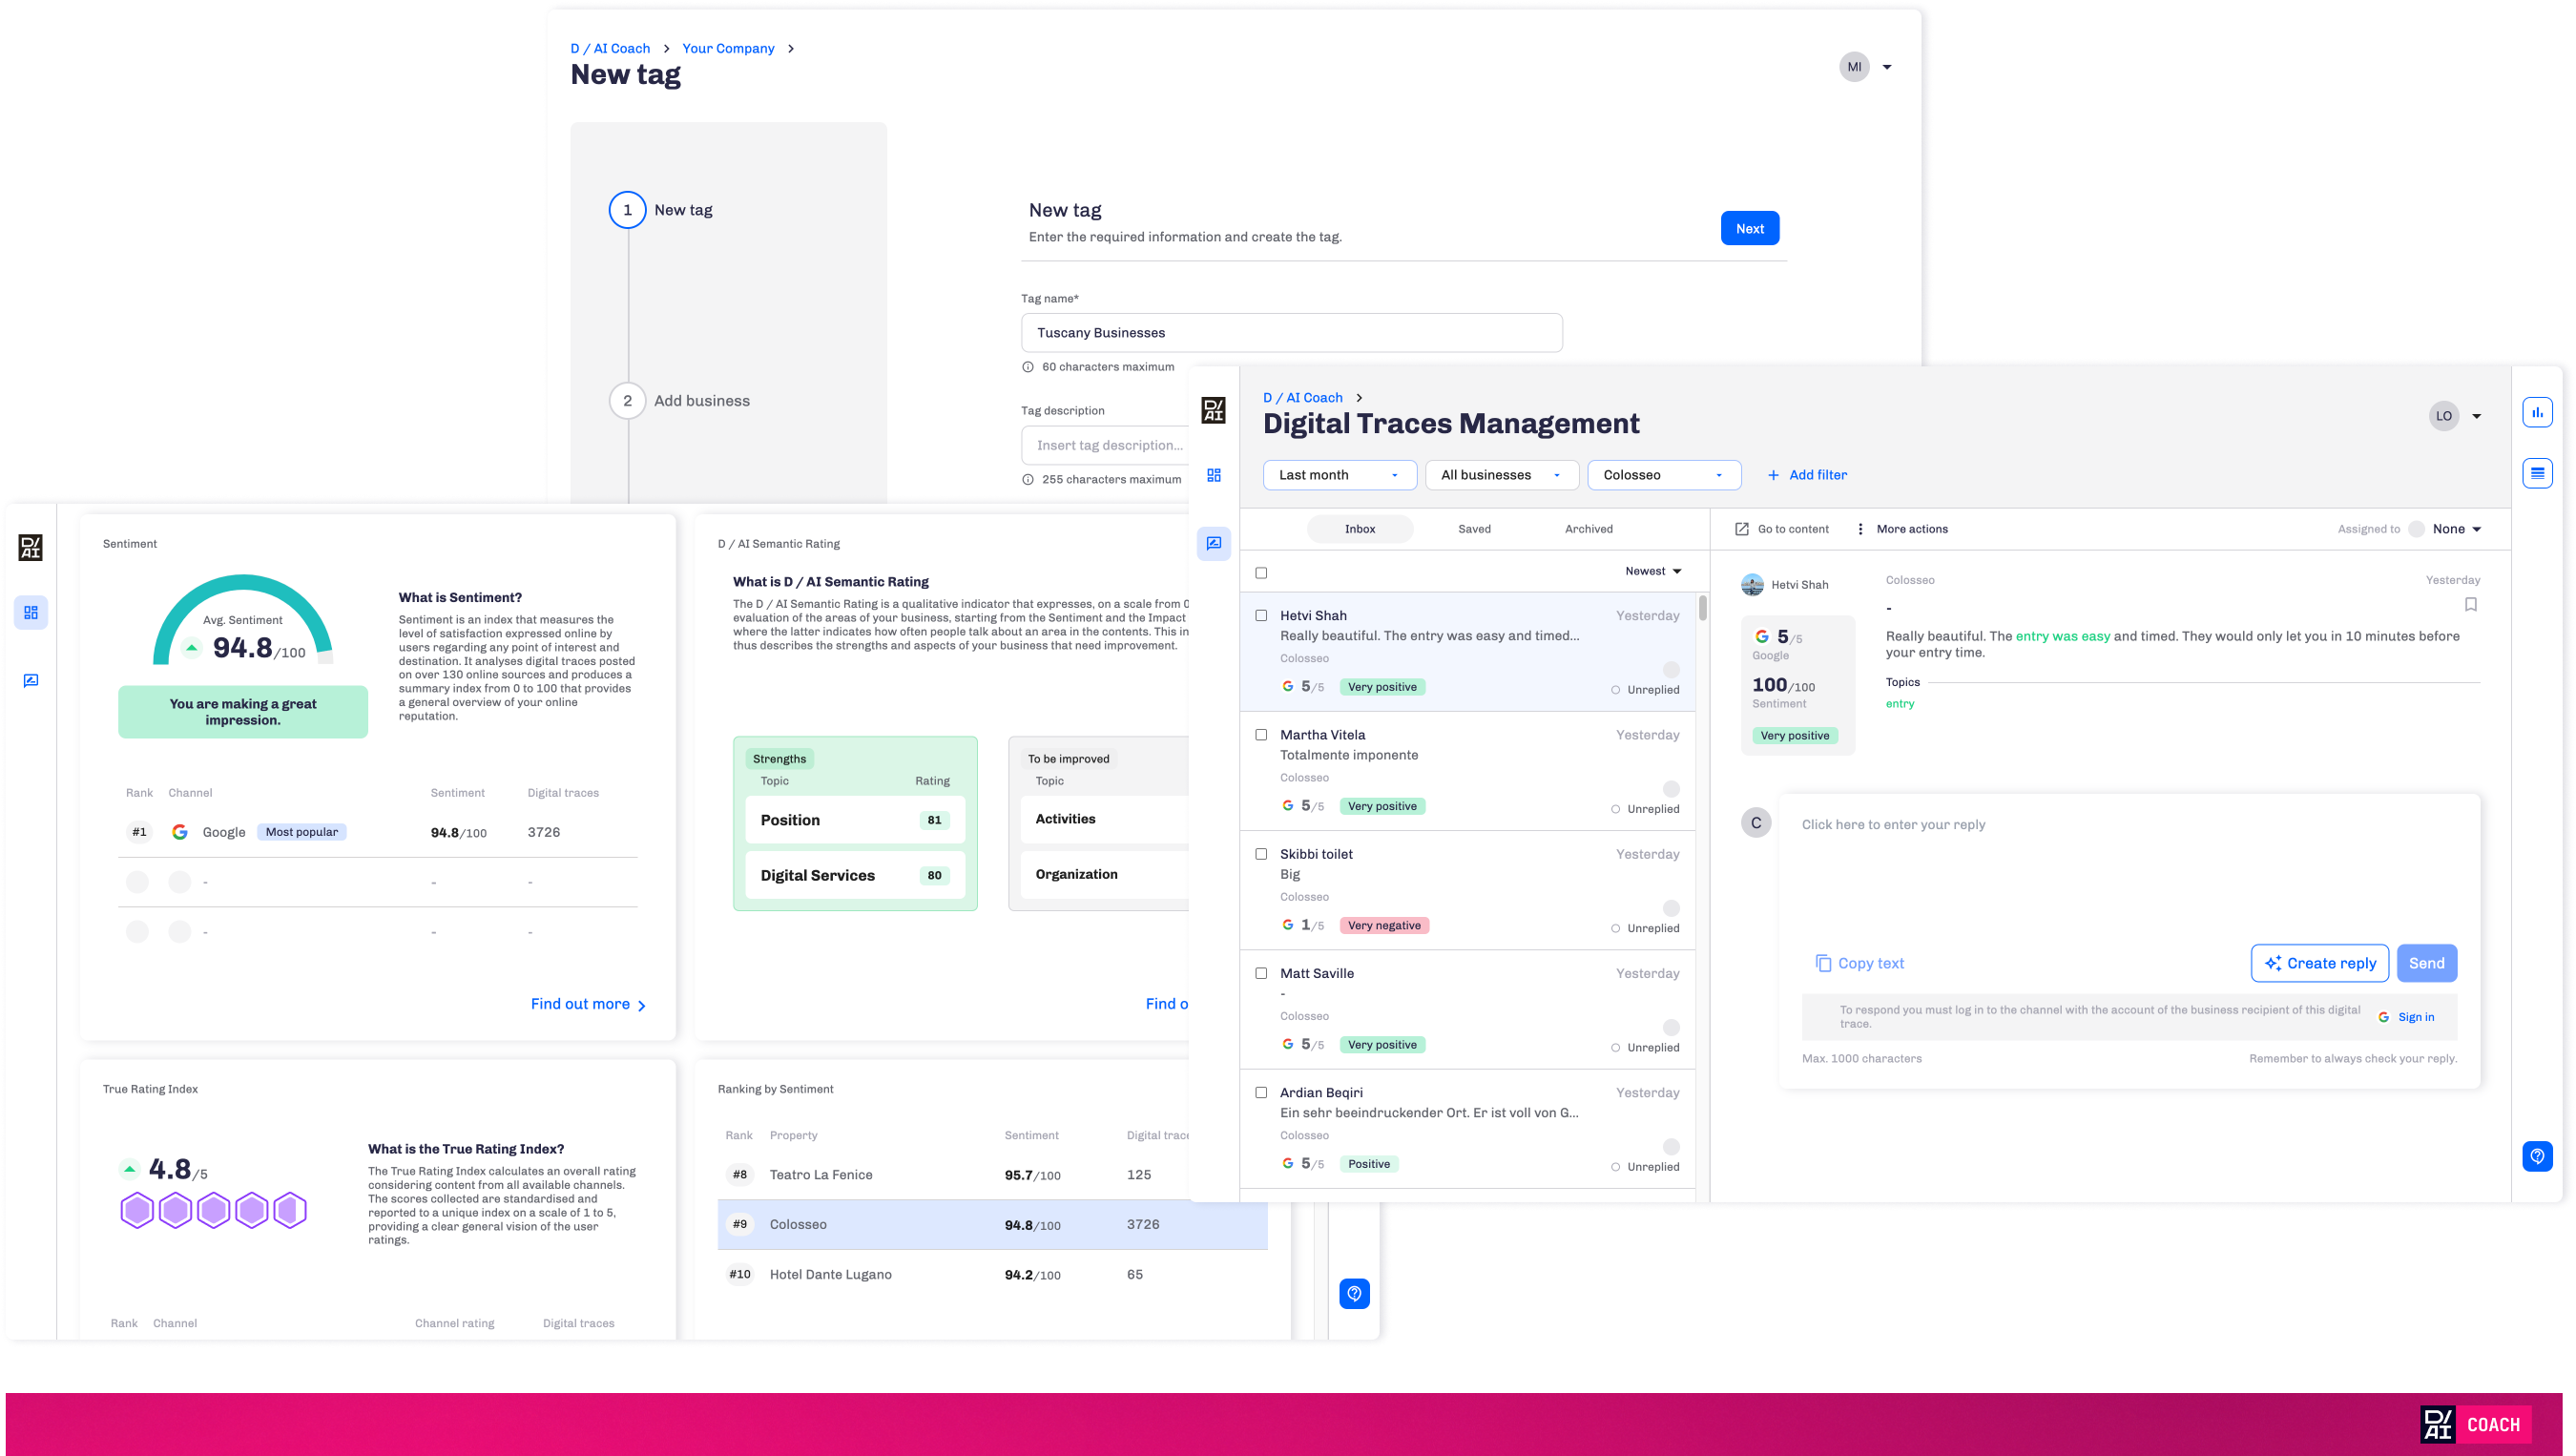
Task: Open the Colosseo filter dropdown
Action: (x=1663, y=475)
